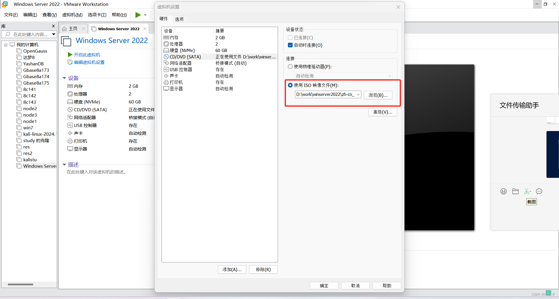
Task: Click the 编辑虚拟机设置 link
Action: coord(89,62)
